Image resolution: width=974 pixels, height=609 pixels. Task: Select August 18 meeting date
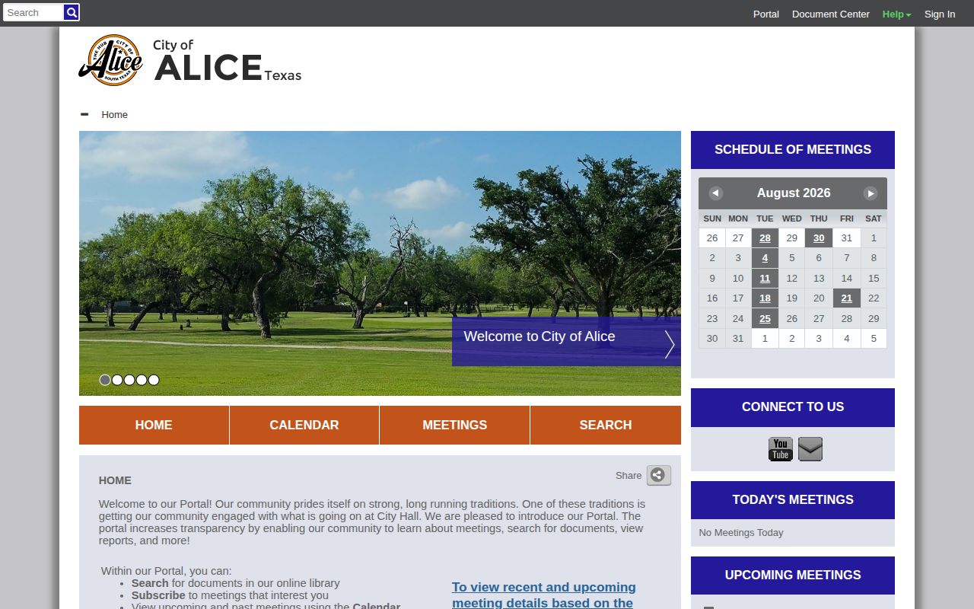click(765, 298)
